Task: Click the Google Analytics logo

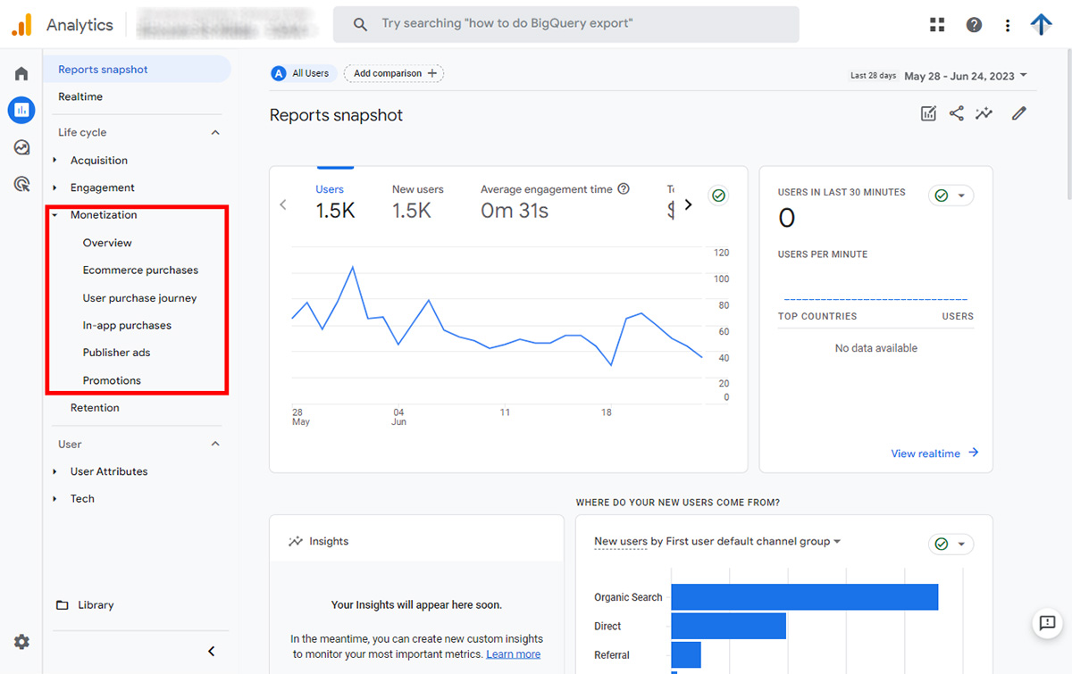Action: [x=22, y=25]
